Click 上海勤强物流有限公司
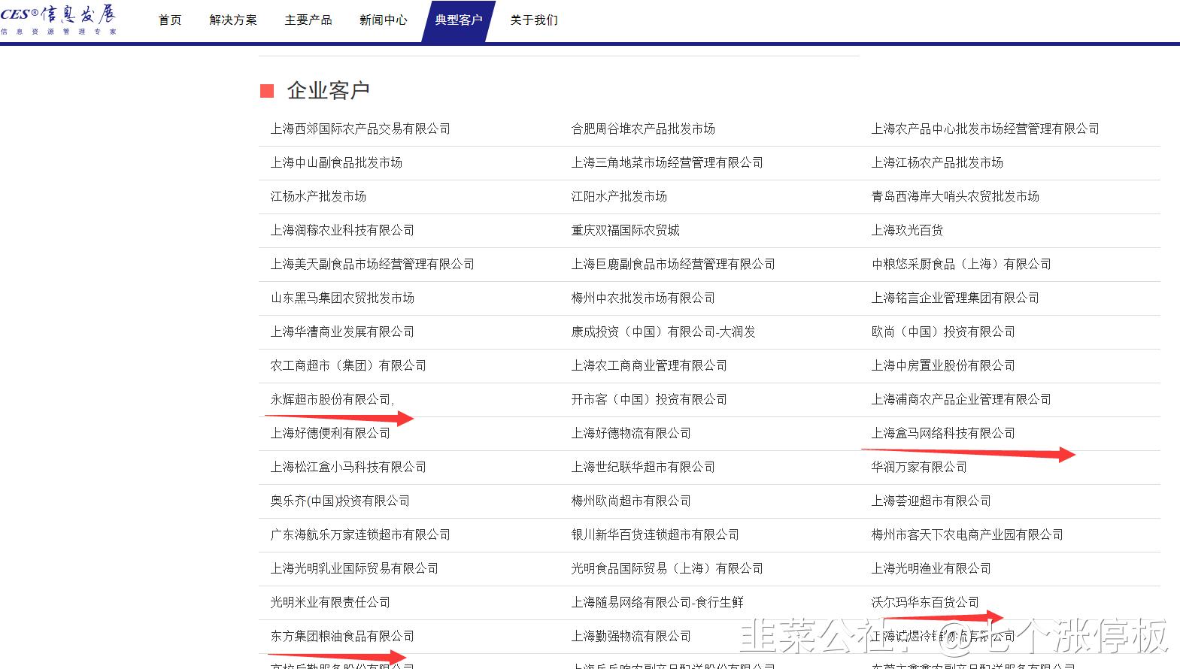 pos(631,637)
